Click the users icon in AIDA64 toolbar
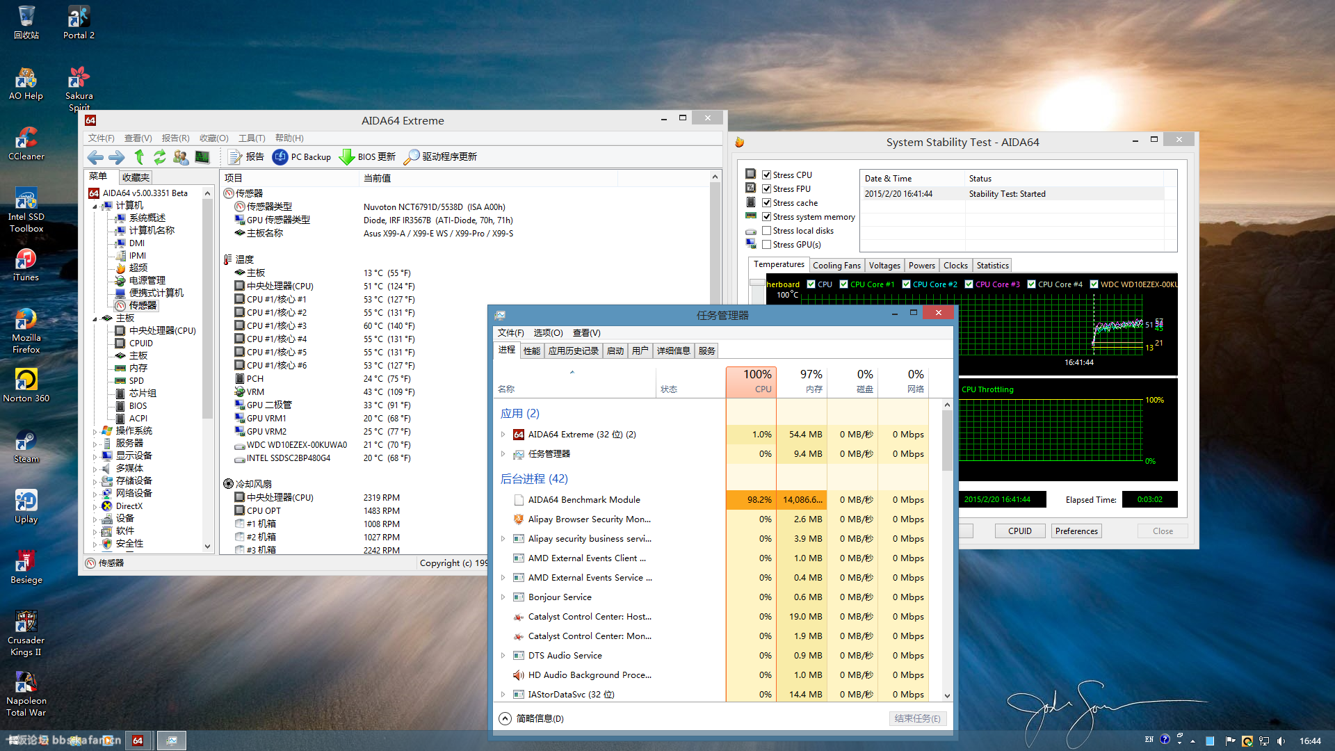 (x=181, y=157)
